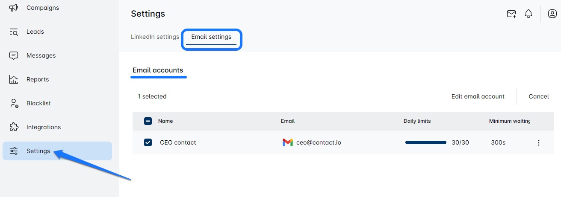Screen dimensions: 561x197
Task: Click the notifications bell icon
Action: click(x=529, y=14)
